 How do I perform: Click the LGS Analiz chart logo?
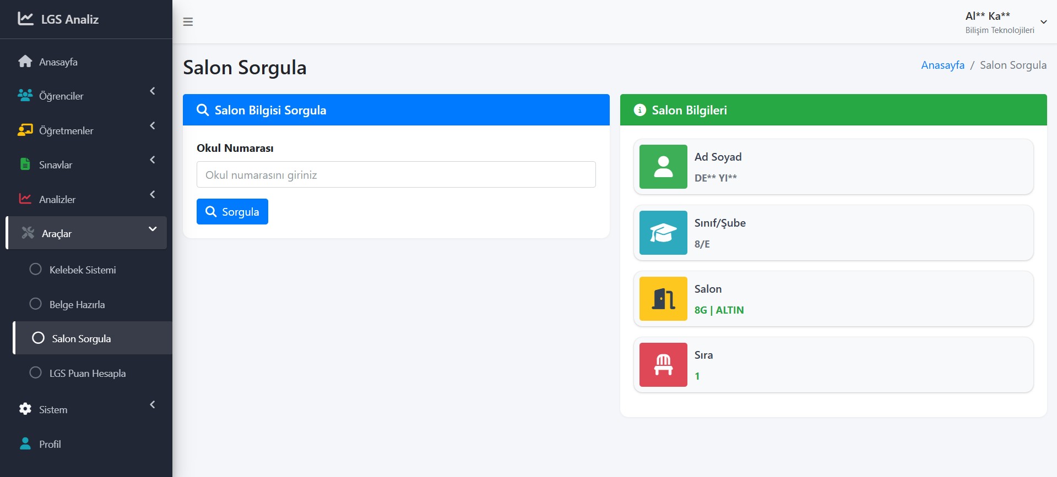point(25,19)
